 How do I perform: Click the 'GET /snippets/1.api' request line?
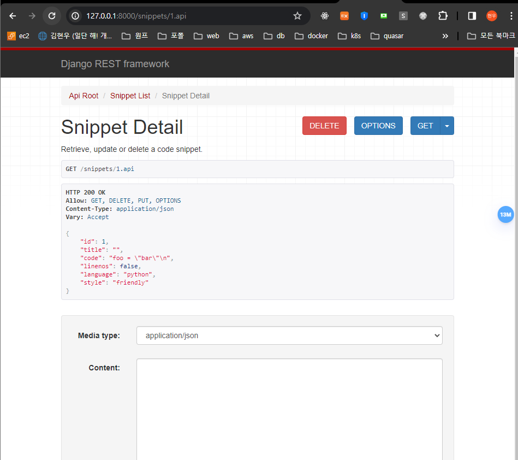[x=100, y=169]
